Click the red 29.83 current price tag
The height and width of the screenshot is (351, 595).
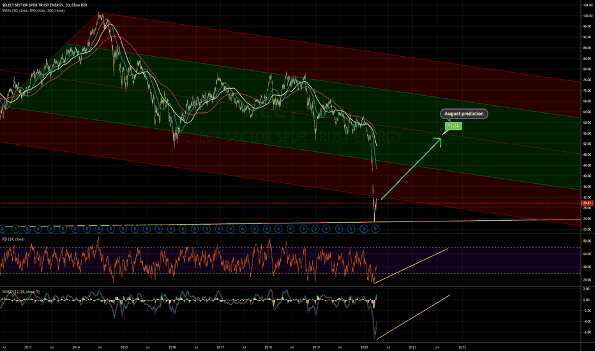587,203
